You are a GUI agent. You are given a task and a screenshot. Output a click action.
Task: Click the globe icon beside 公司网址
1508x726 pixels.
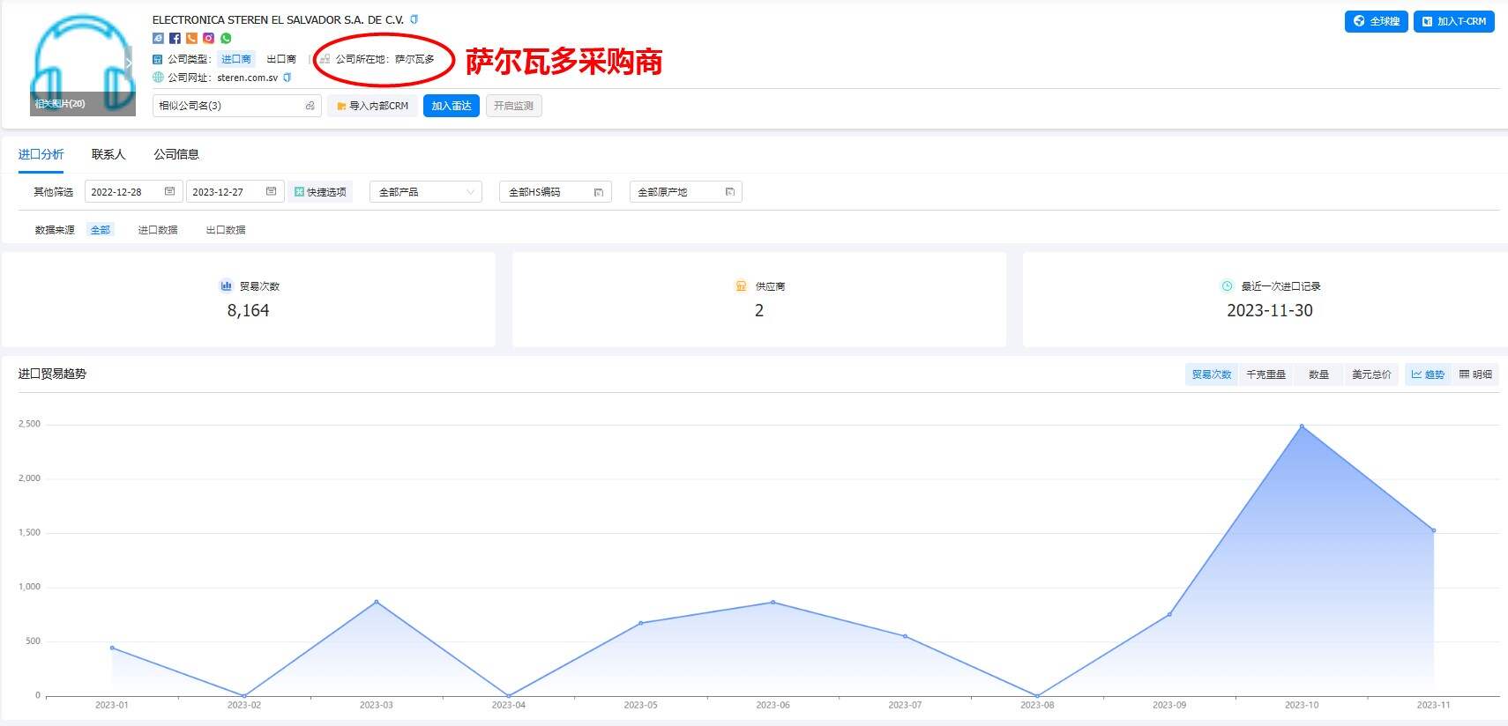(x=158, y=78)
